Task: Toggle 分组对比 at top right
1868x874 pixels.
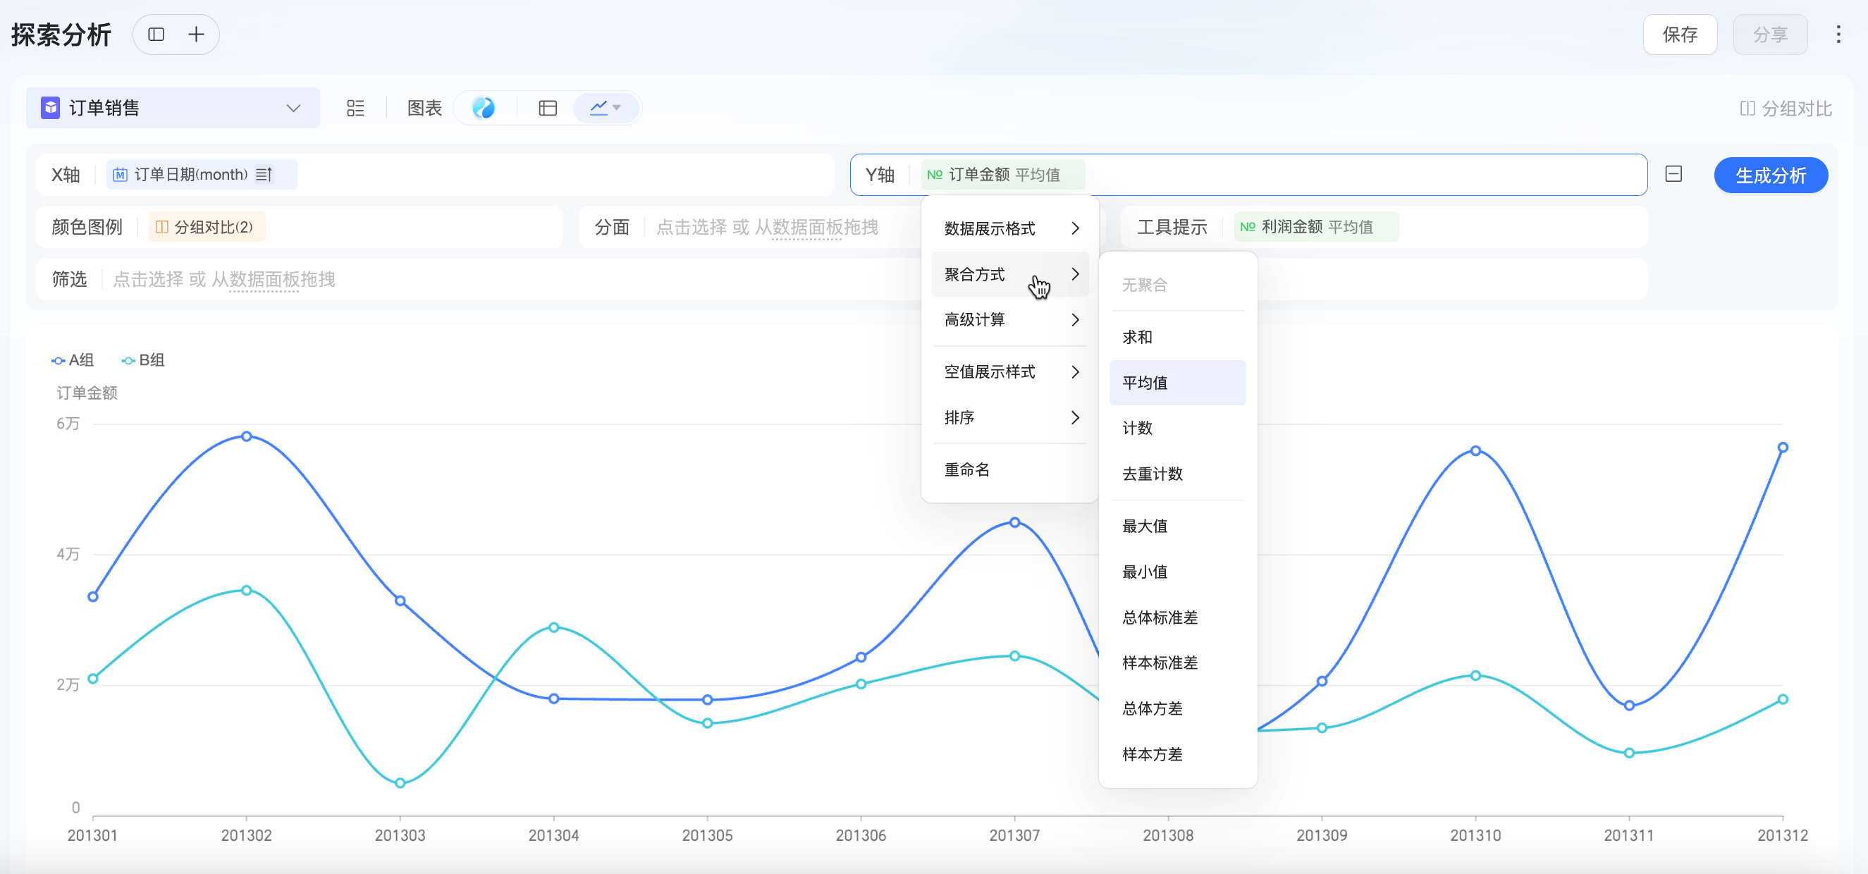Action: 1786,108
